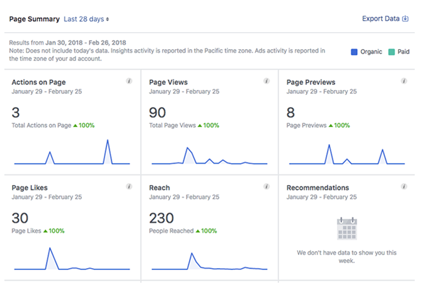Click info icon on Reach card
The image size is (441, 292).
(266, 187)
